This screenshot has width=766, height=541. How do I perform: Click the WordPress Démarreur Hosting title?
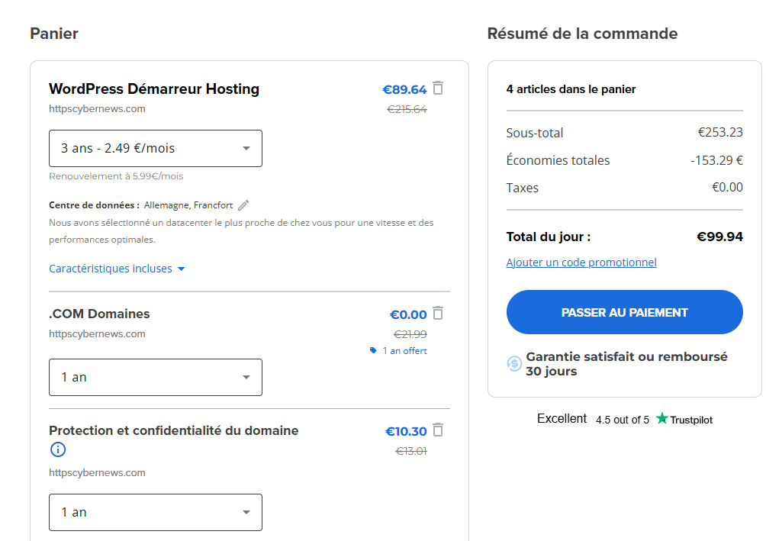[x=154, y=89]
